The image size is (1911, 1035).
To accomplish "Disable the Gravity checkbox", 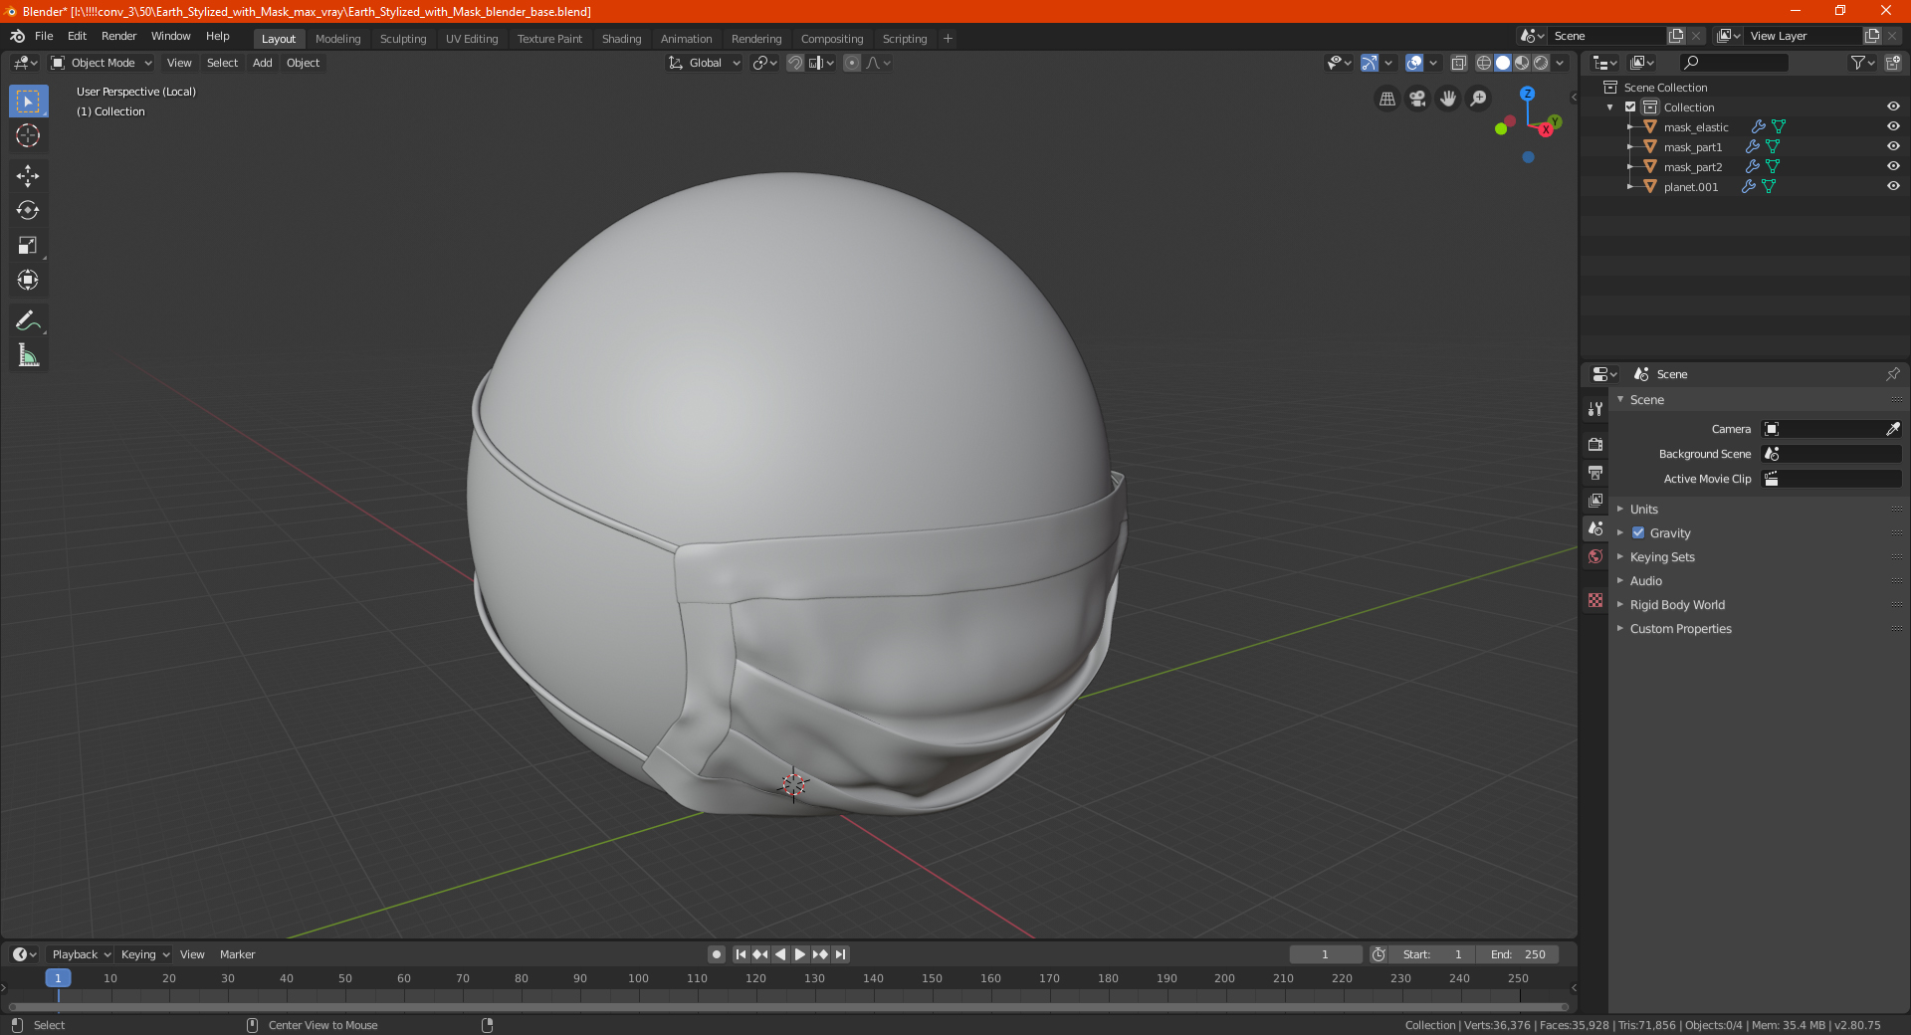I will pos(1638,533).
